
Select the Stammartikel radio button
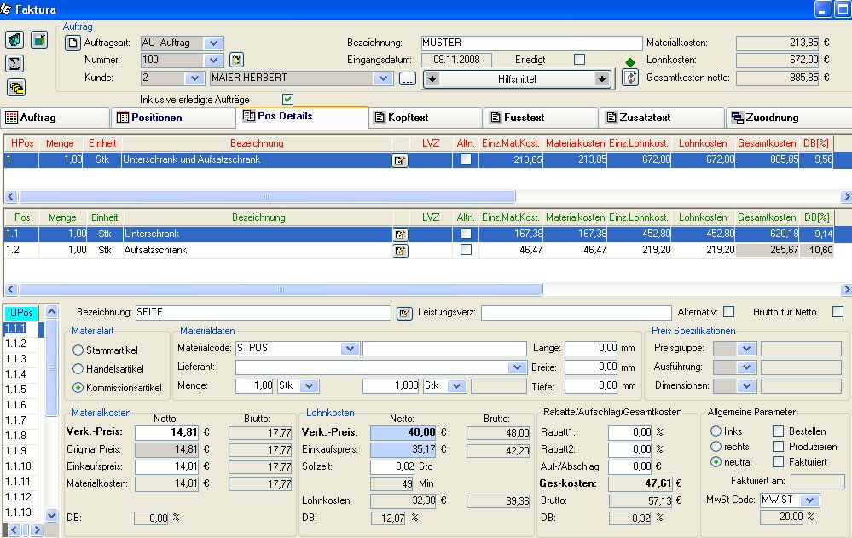coord(78,350)
